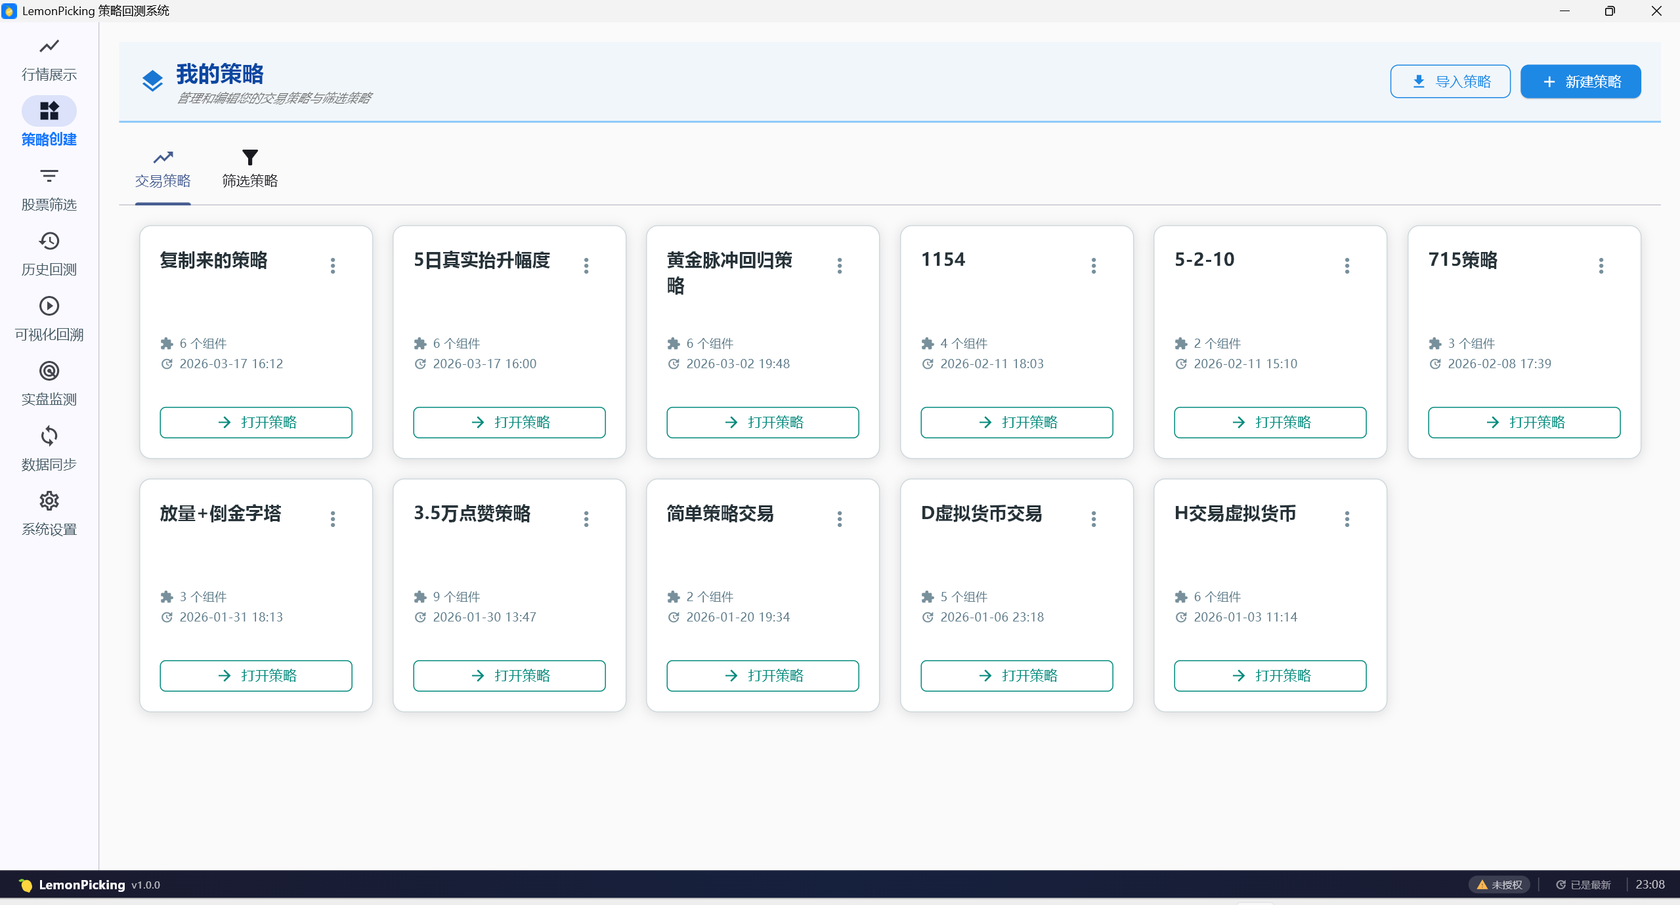This screenshot has height=905, width=1680.
Task: Open the 715策略 strategy
Action: tap(1524, 422)
